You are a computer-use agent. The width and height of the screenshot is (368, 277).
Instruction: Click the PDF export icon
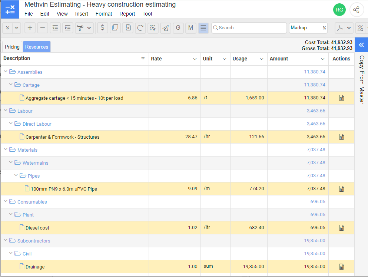tap(340, 28)
